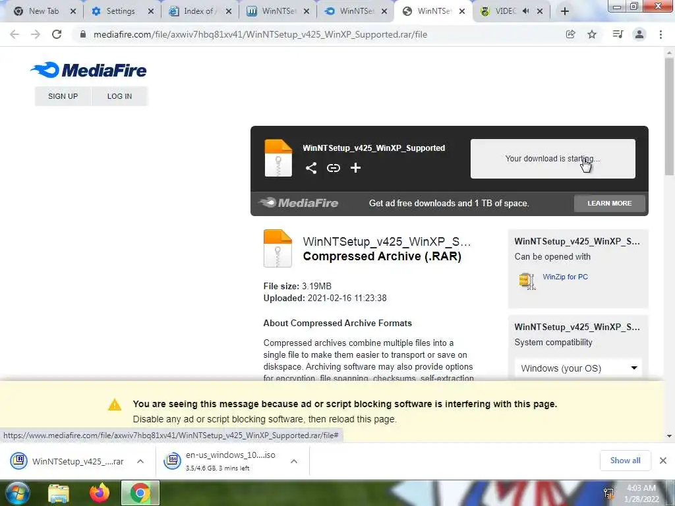This screenshot has height=506, width=675.
Task: Reload the MediaFire page
Action: [x=57, y=34]
